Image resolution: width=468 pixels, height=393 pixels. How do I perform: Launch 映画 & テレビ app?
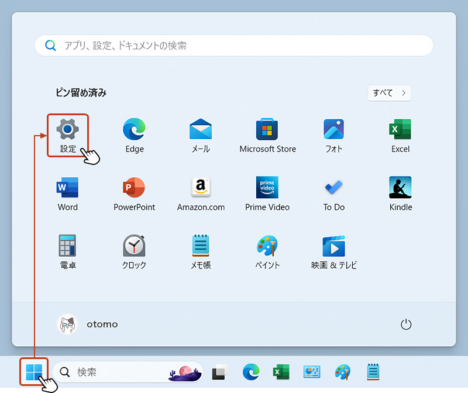tap(333, 252)
